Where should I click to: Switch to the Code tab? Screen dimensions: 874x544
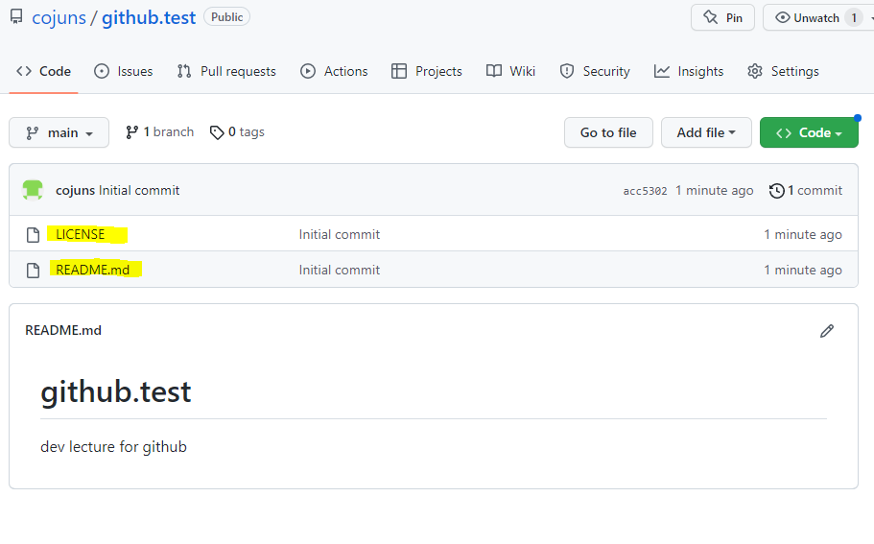click(x=43, y=71)
